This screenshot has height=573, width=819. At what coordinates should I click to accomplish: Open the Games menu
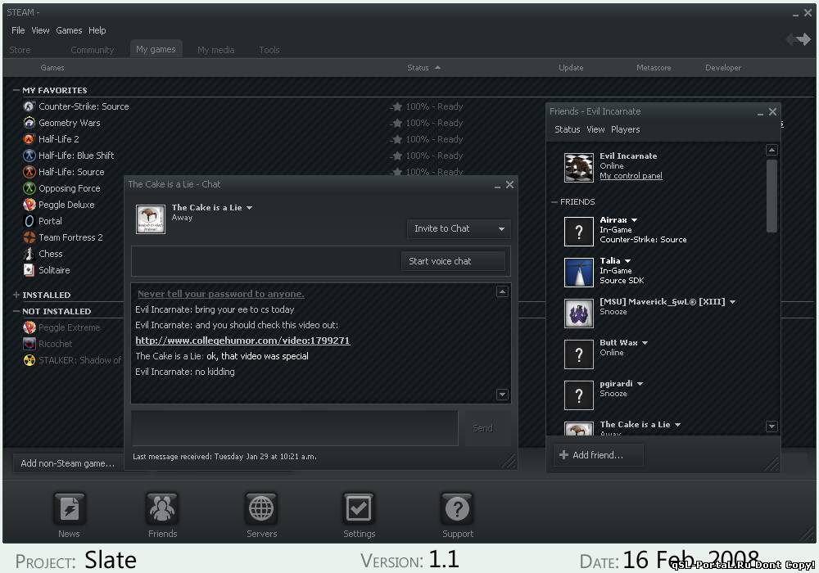(x=69, y=30)
